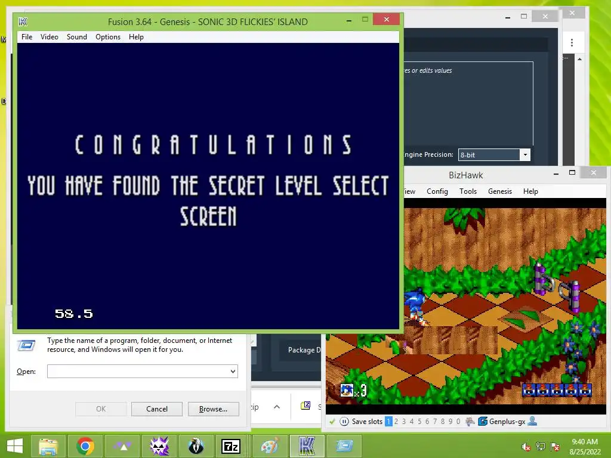The image size is (611, 458).
Task: Open the Windows Start button
Action: tap(15, 446)
